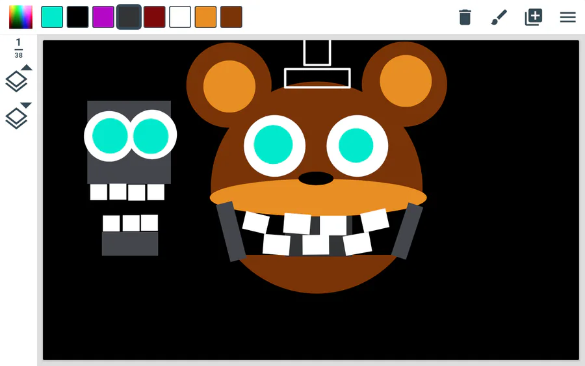Select the turquoise color swatch
The image size is (585, 366).
(x=52, y=17)
